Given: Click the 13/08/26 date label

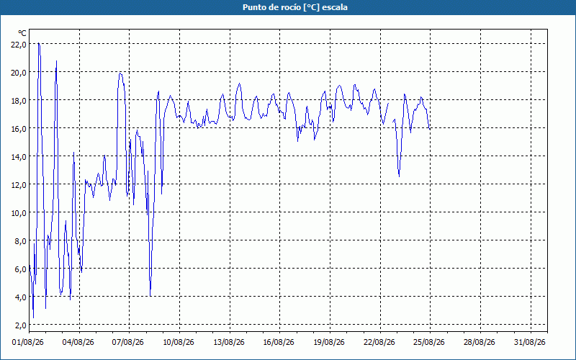Looking at the screenshot, I should pos(229,342).
